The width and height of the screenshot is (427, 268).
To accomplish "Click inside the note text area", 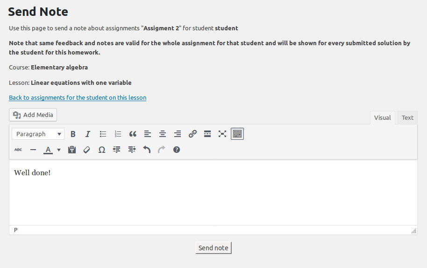I will pyautogui.click(x=213, y=196).
